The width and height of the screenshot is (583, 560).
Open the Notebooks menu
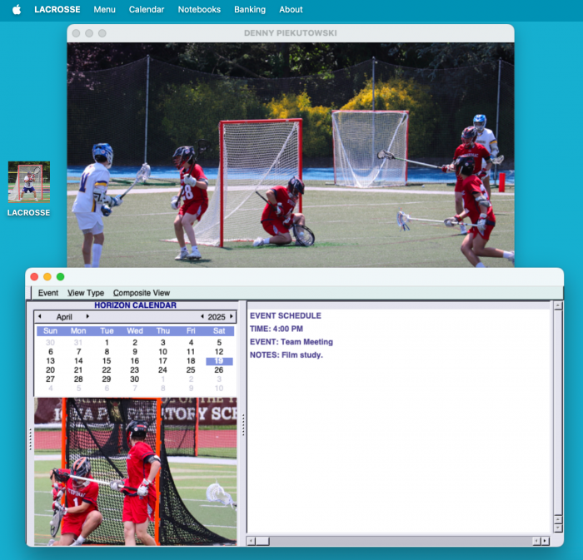point(199,10)
